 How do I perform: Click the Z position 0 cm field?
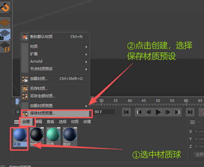coord(199,146)
